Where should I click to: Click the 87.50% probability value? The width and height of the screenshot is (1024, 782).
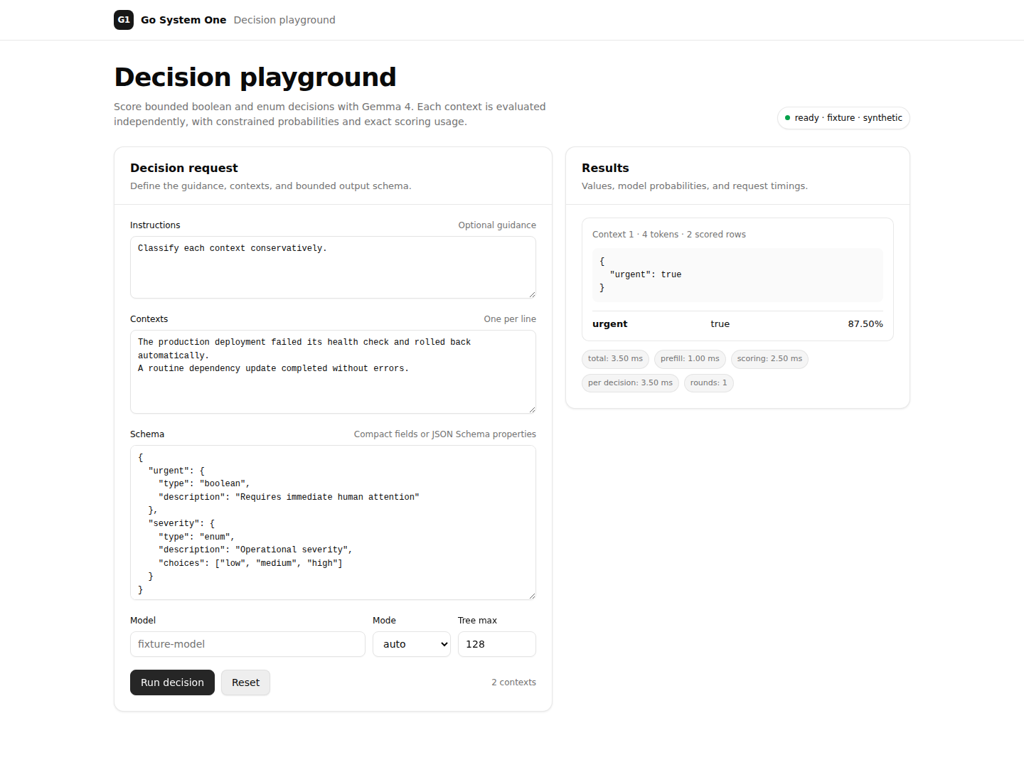(x=865, y=324)
